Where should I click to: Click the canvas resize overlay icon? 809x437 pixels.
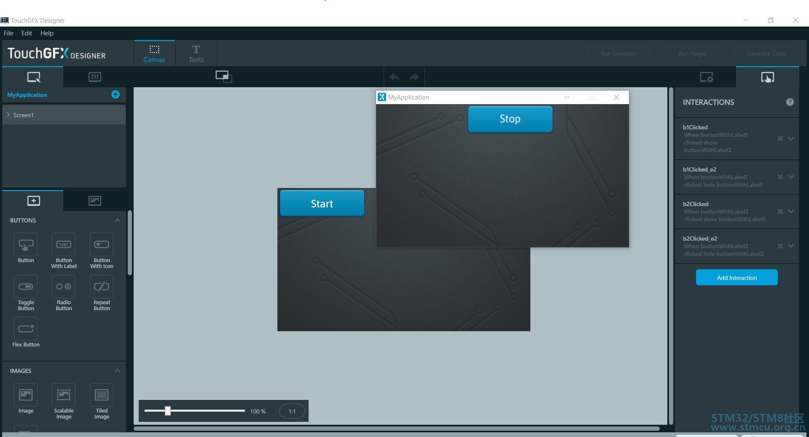(223, 76)
